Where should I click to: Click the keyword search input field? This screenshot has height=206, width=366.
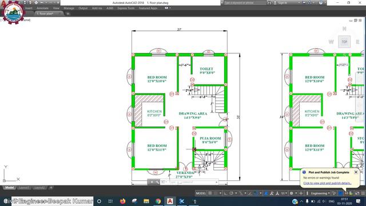coord(245,3)
